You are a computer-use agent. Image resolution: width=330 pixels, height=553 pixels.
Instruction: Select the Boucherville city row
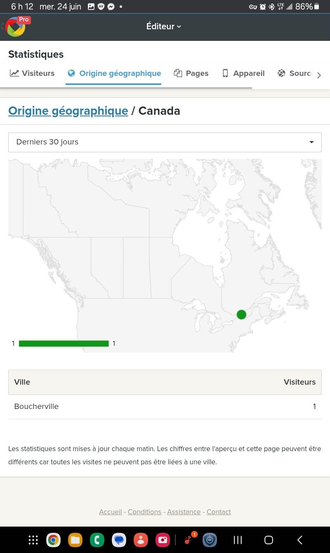tap(165, 406)
